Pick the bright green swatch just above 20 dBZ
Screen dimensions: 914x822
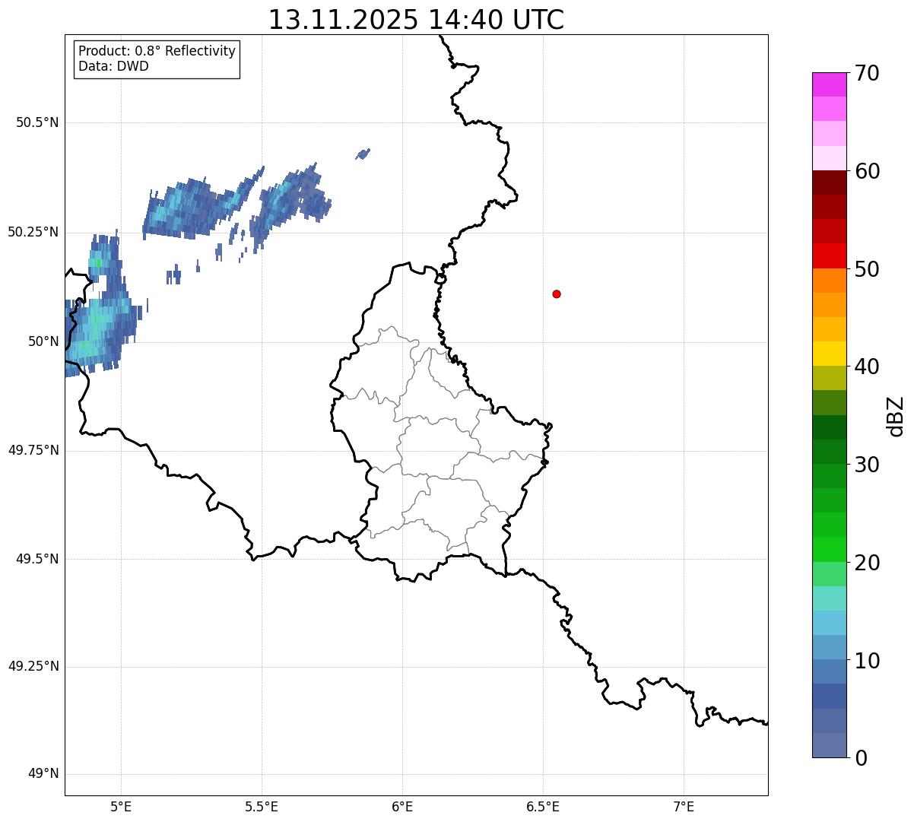coord(829,550)
